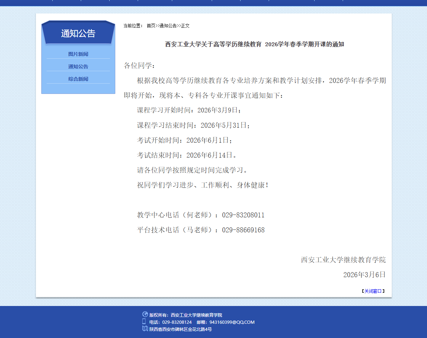Click the 关闭窗口 link
This screenshot has width=427, height=338.
tap(373, 291)
